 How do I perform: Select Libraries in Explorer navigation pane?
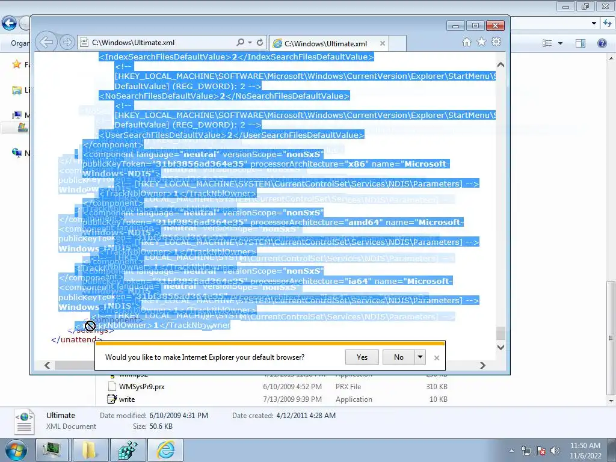16,90
